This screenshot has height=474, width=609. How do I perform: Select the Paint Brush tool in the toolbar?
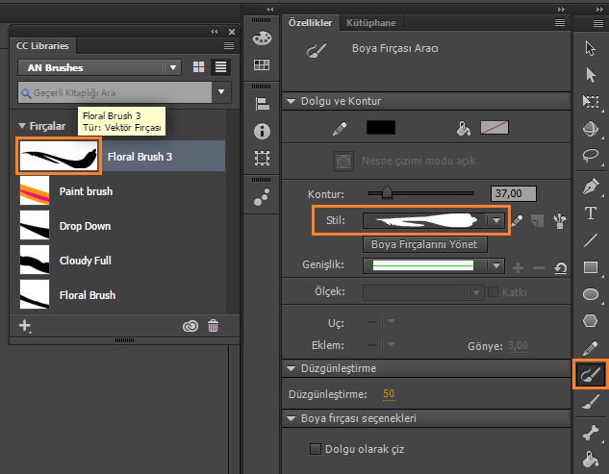[x=591, y=374]
